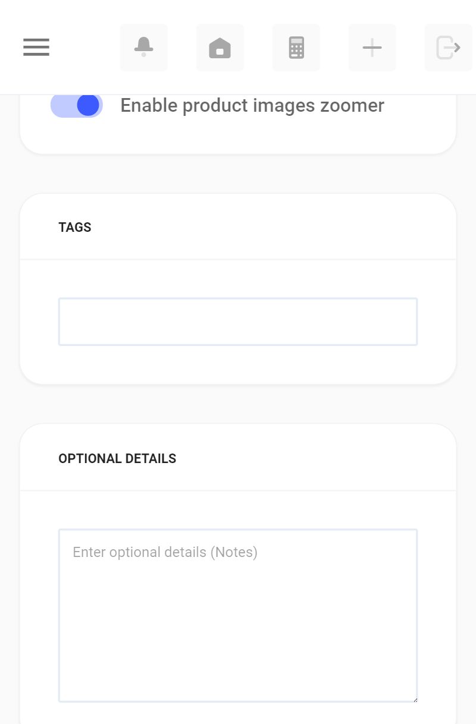Focus the Tags input field
This screenshot has height=724, width=476.
[238, 322]
